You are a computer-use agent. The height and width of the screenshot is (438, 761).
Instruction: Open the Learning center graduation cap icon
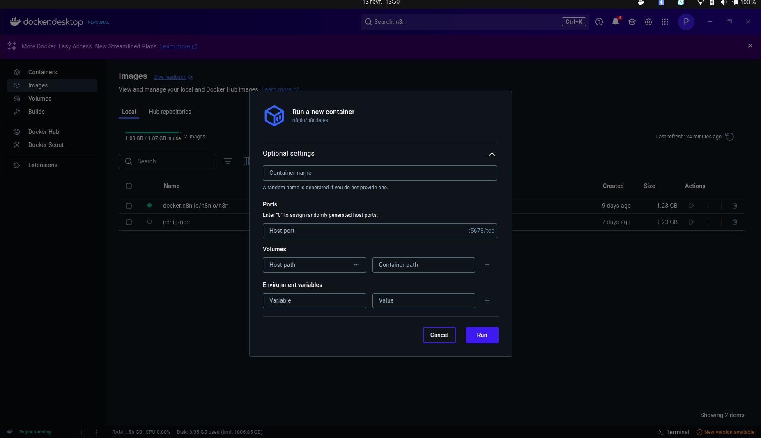click(632, 22)
